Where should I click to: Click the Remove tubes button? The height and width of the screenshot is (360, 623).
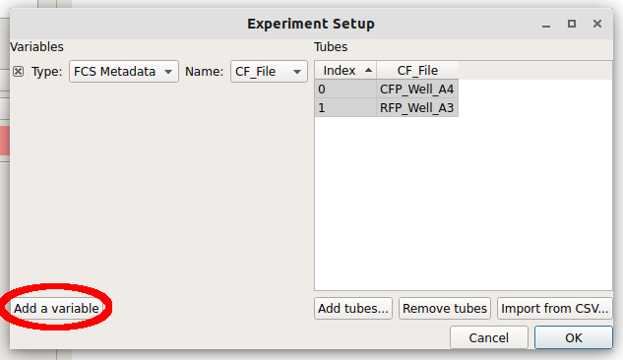(445, 309)
